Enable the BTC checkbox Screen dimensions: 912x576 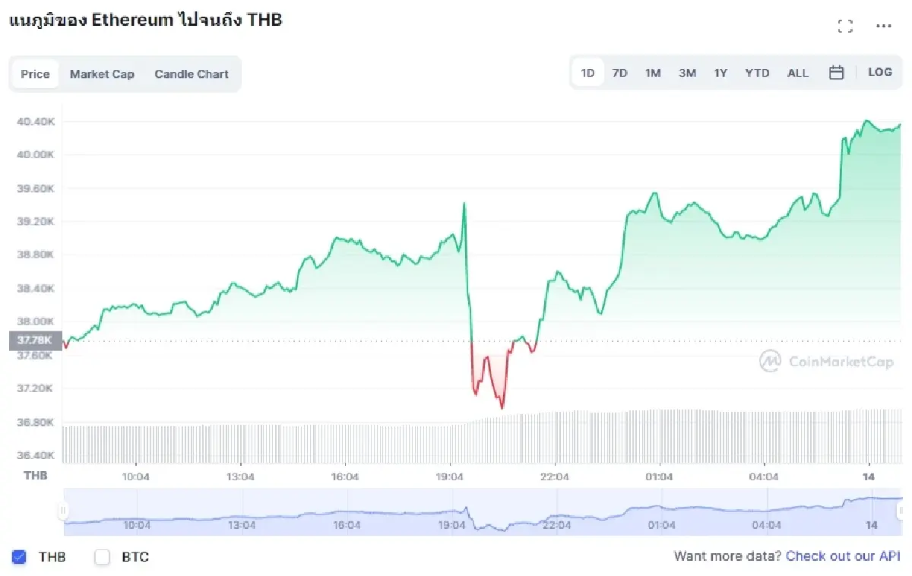(x=102, y=557)
